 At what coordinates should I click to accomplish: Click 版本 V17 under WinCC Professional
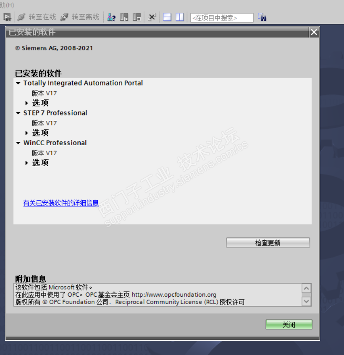[x=44, y=153]
